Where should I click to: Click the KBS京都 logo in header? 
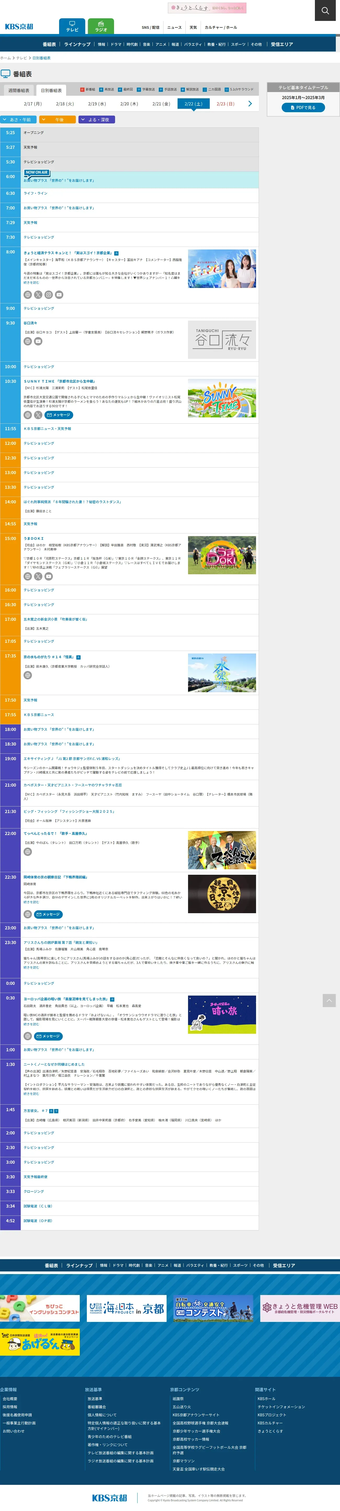19,26
